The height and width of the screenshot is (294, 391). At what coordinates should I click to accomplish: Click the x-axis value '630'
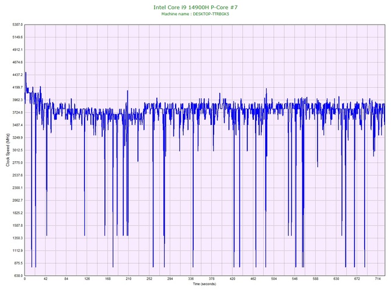tap(336, 279)
